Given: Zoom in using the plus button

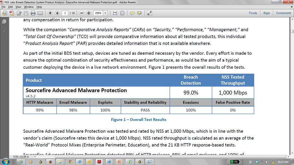Looking at the screenshot, I should (89, 13).
